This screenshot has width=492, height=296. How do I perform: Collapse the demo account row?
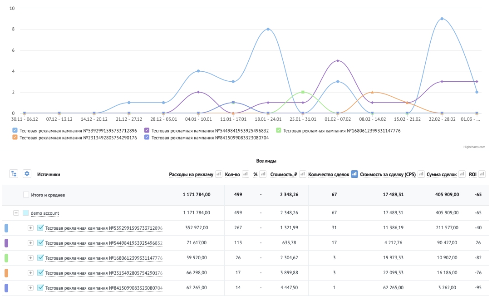tap(16, 213)
